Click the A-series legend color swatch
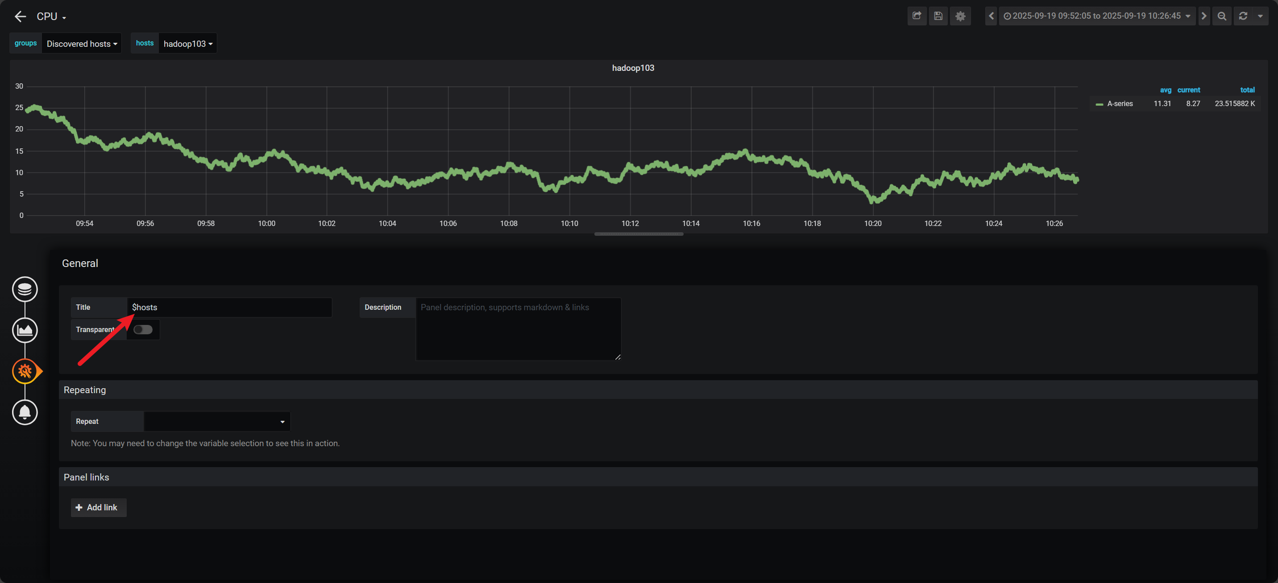Screen dimensions: 1278x583 pos(1099,104)
